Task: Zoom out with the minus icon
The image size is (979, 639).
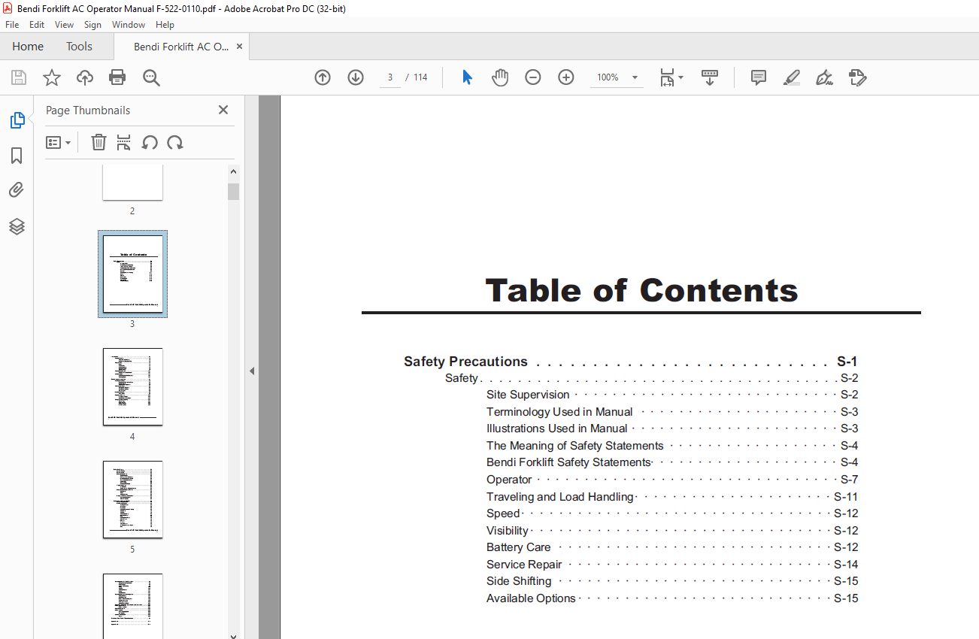Action: [x=533, y=77]
